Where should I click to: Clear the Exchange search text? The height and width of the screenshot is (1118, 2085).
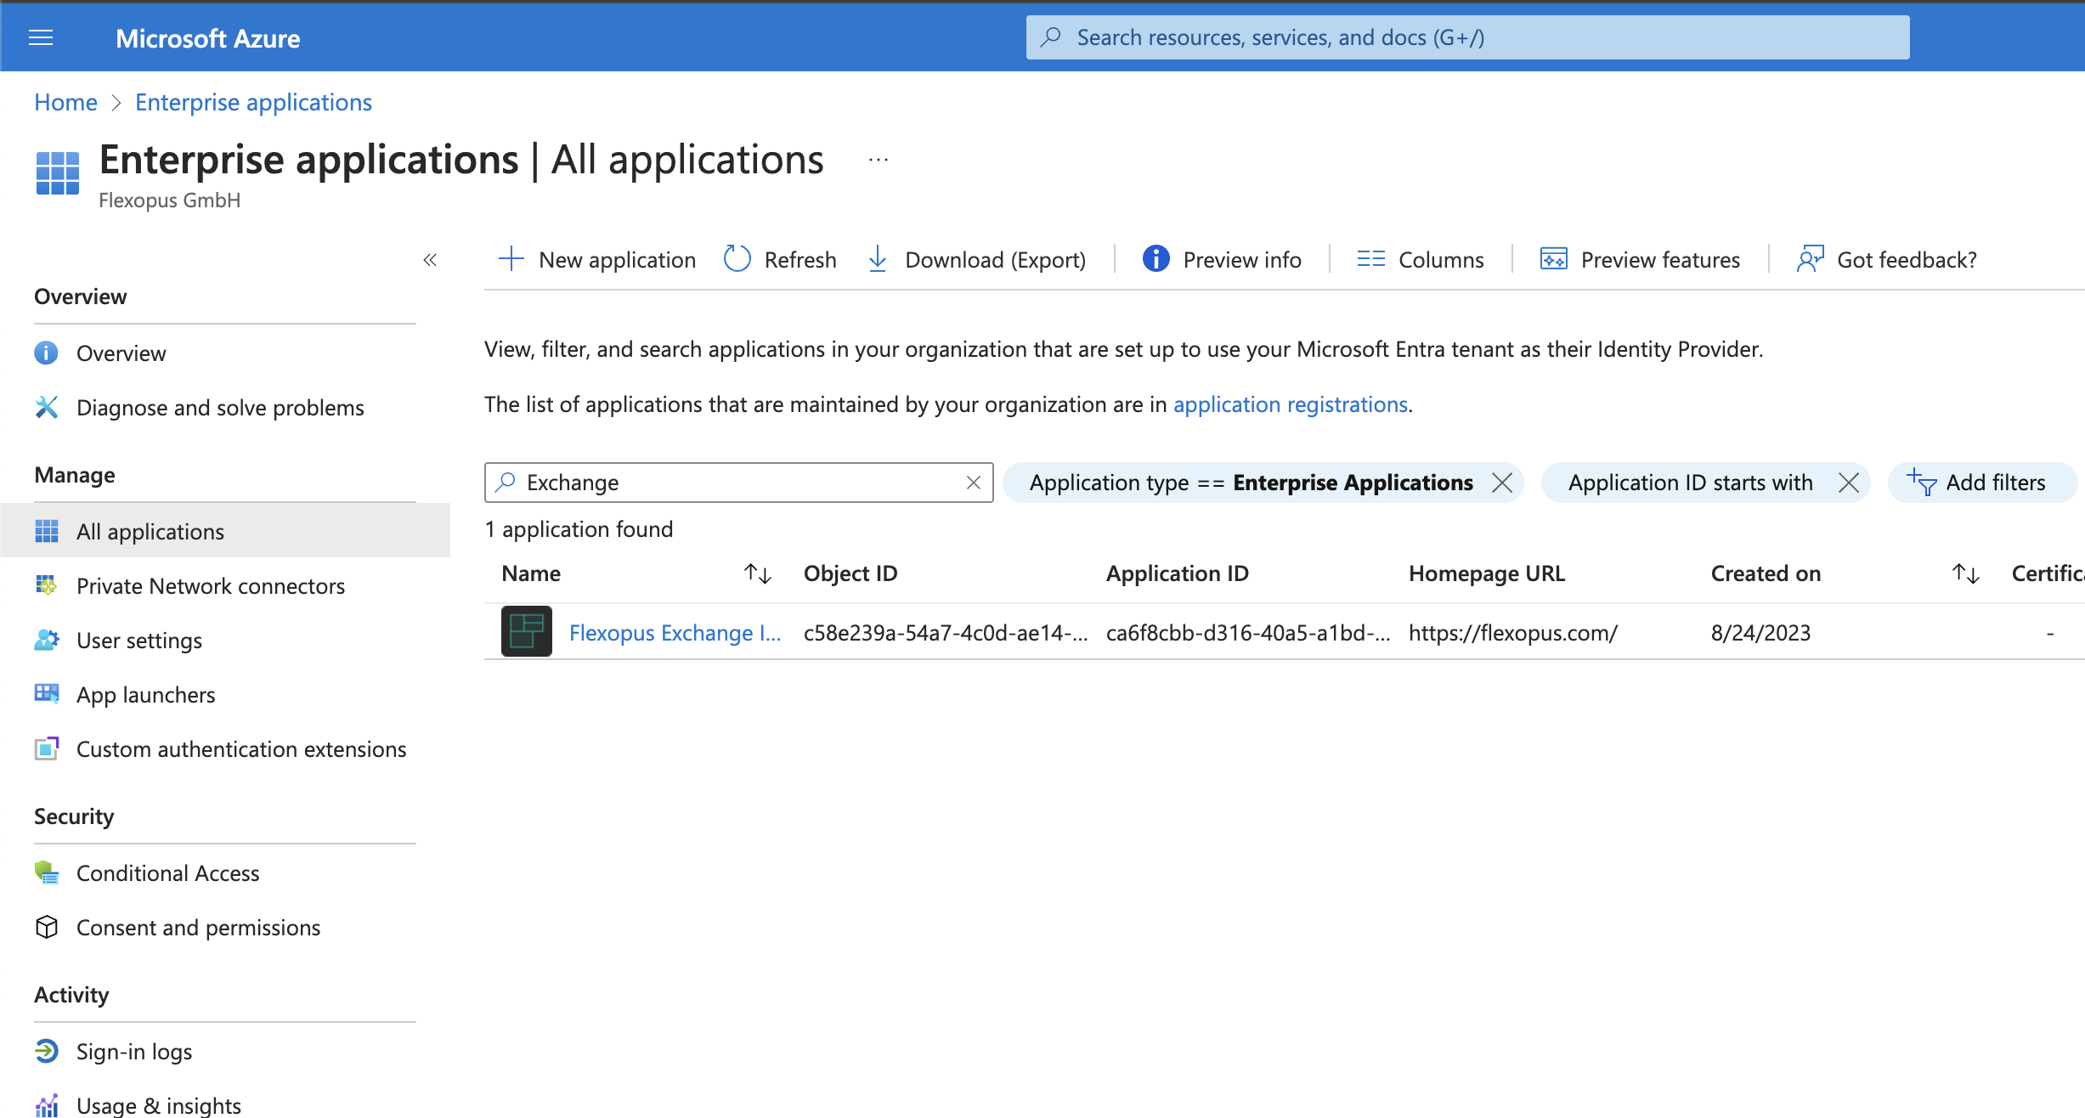pyautogui.click(x=974, y=483)
